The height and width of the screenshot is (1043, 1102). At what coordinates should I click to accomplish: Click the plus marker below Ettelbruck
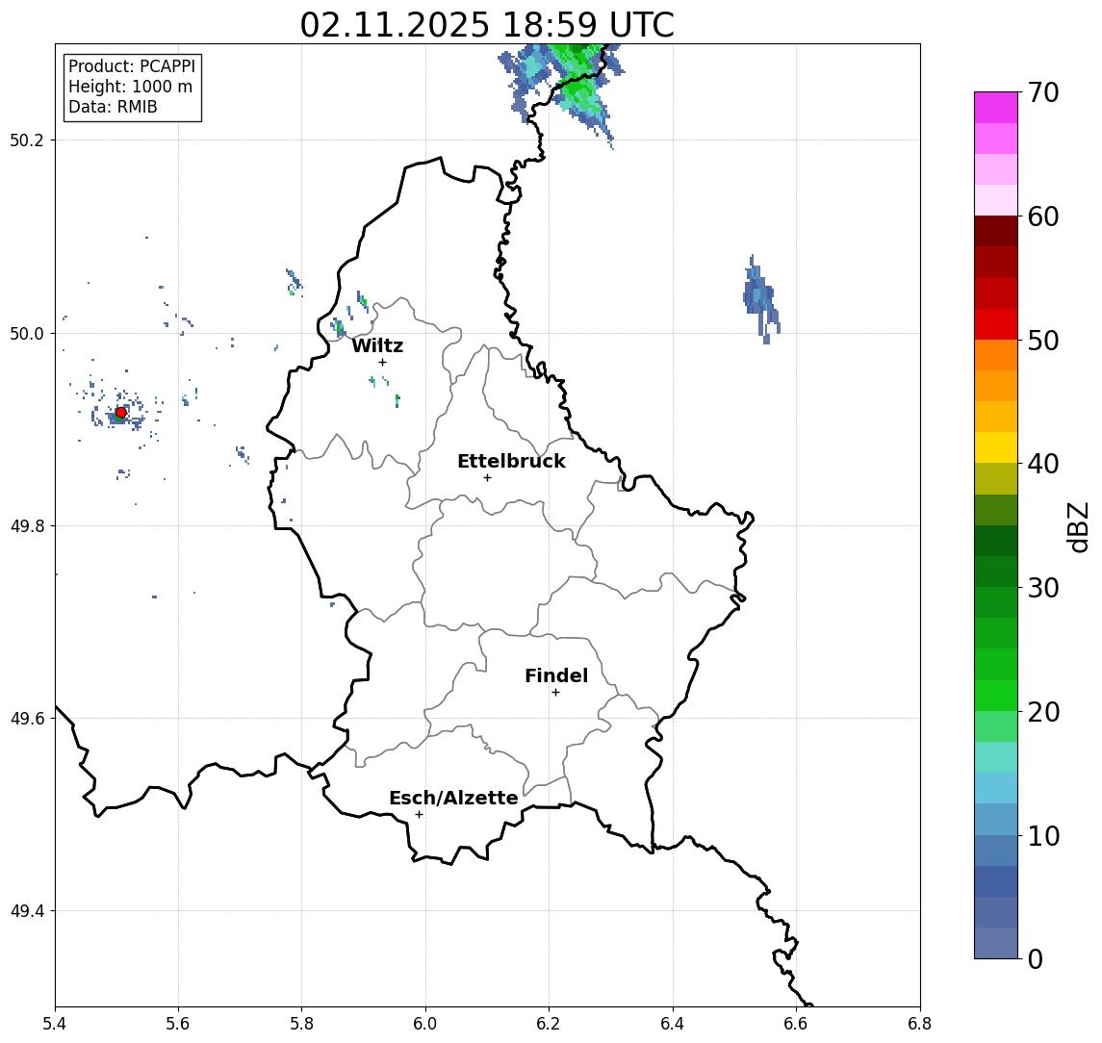pyautogui.click(x=487, y=478)
